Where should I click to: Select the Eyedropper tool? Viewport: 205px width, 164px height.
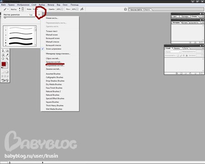pyautogui.click(x=7, y=55)
